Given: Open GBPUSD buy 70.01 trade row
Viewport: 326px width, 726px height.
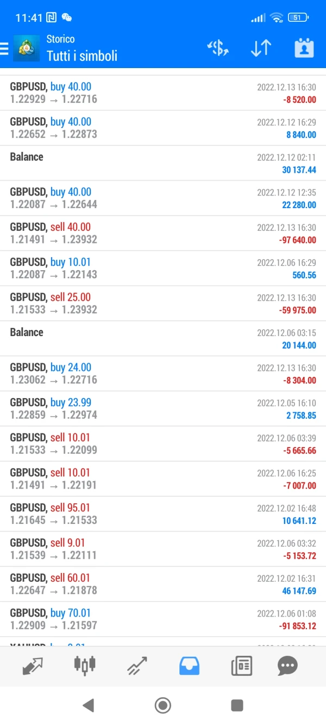Looking at the screenshot, I should (163, 619).
